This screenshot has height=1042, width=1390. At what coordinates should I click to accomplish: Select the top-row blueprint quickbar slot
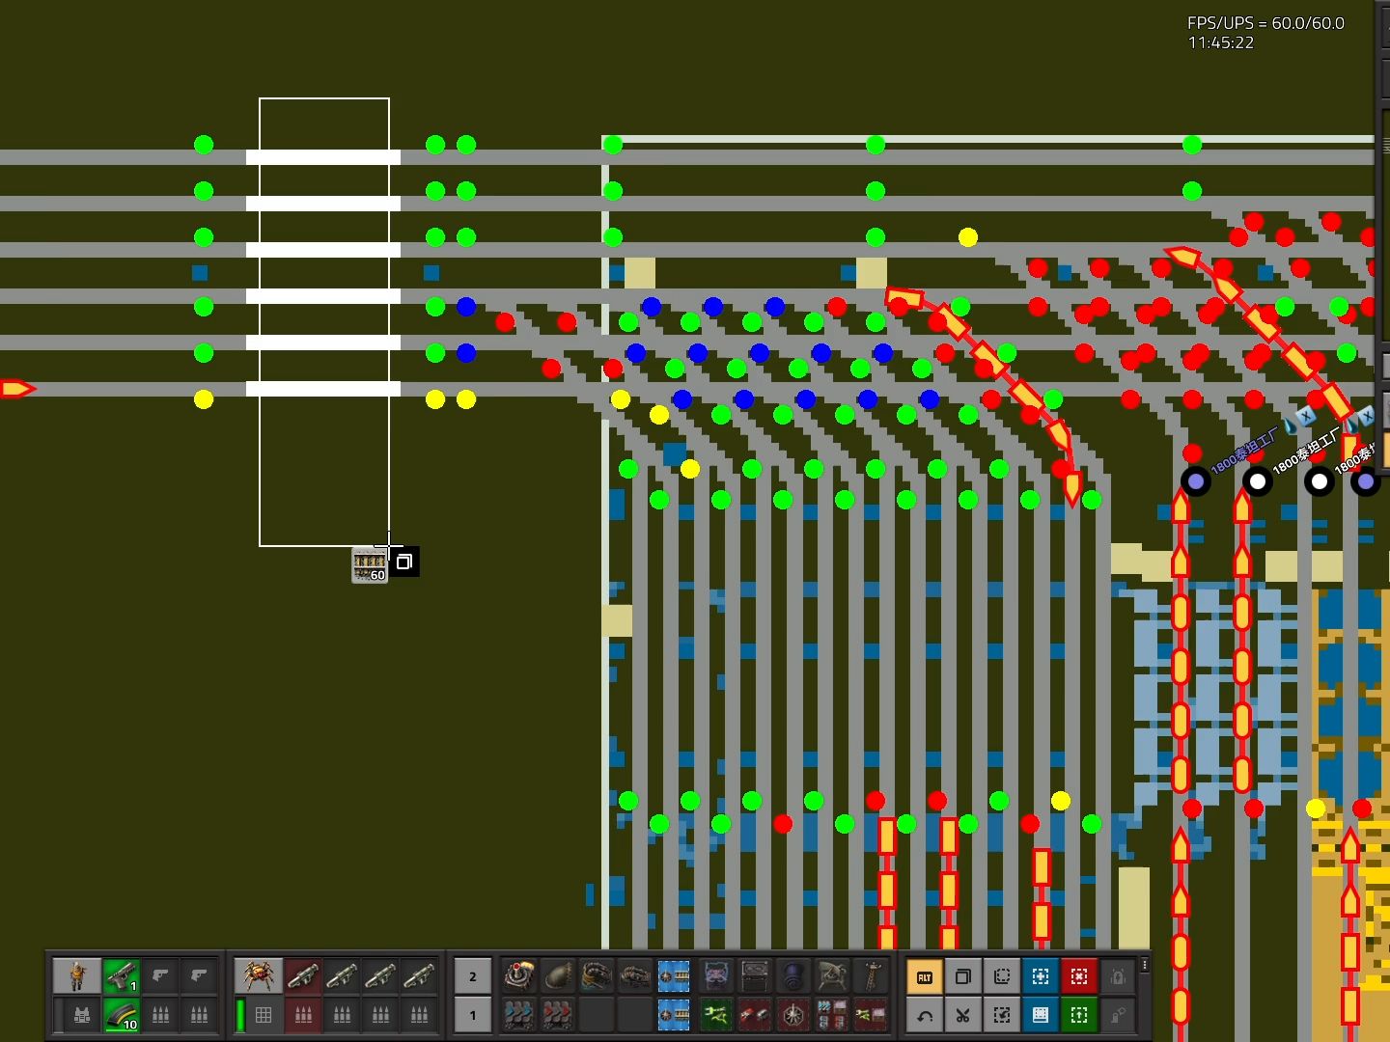click(674, 976)
